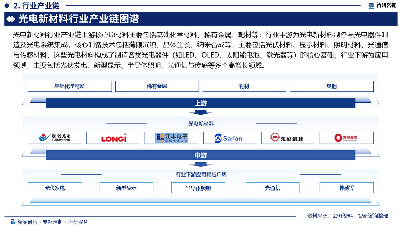Select the 光通信 application box

click(272, 188)
